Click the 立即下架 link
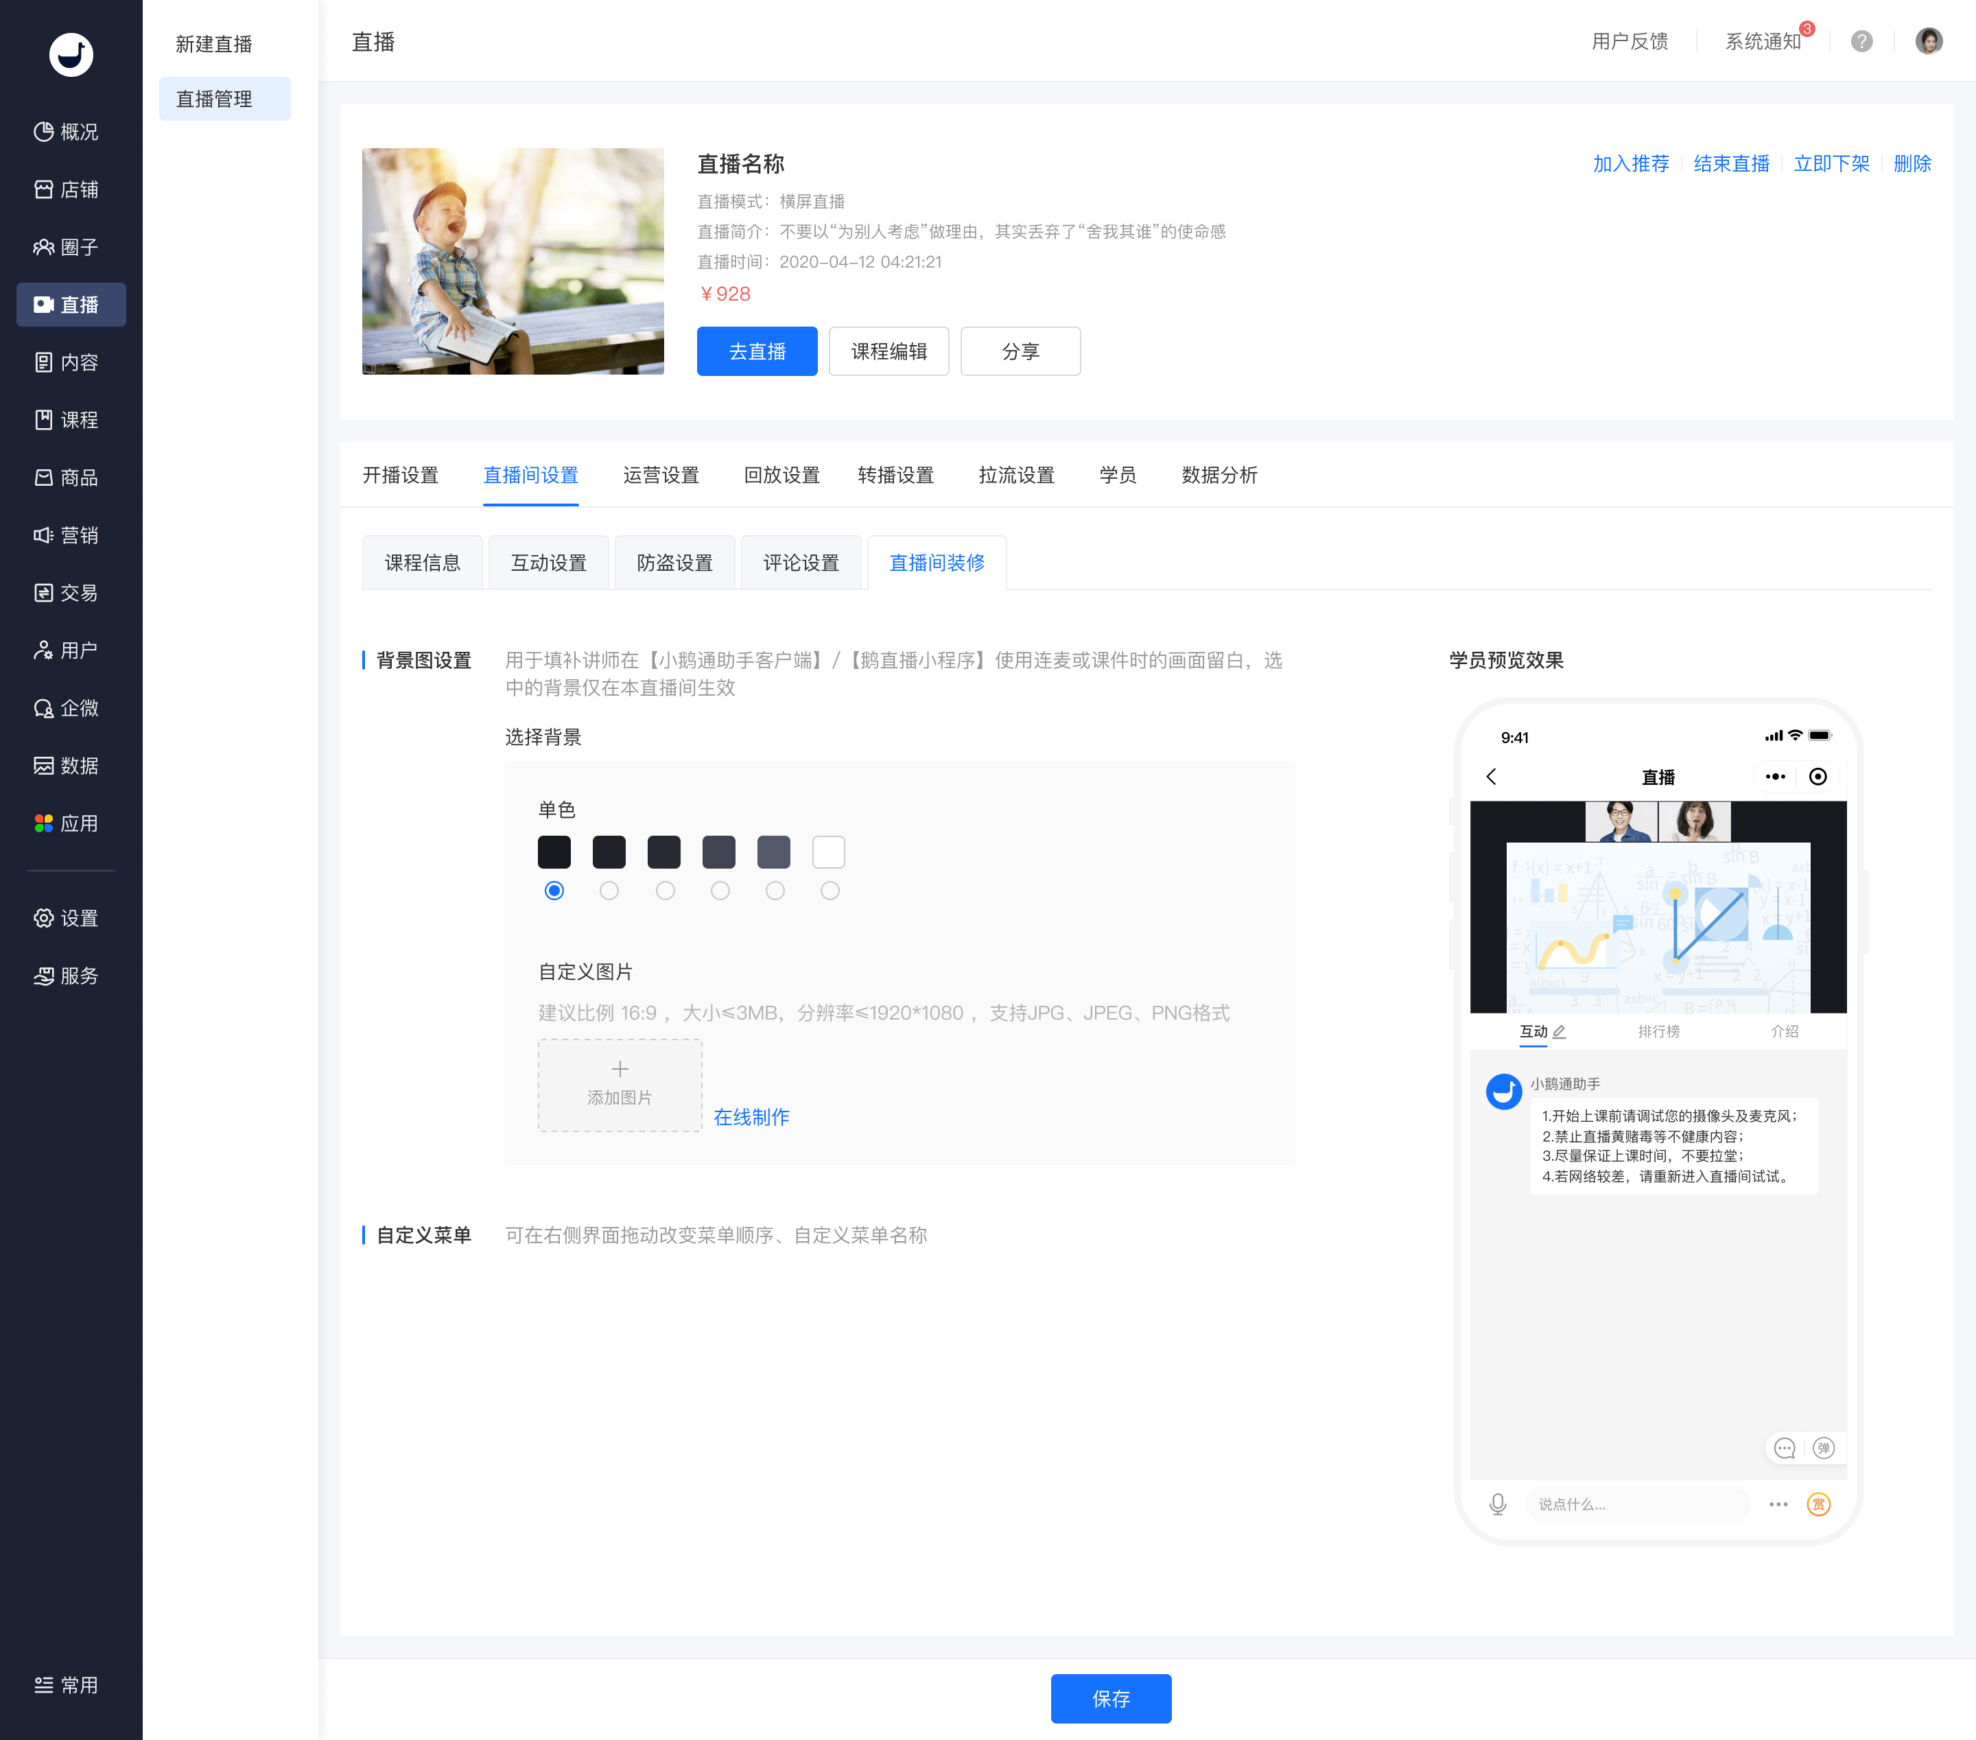Image resolution: width=1976 pixels, height=1740 pixels. pyautogui.click(x=1831, y=163)
